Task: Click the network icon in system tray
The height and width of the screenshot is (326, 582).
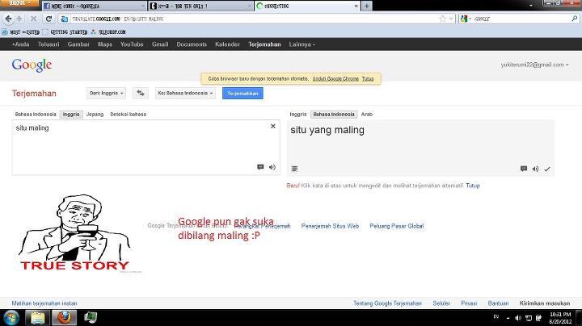Action: click(529, 318)
